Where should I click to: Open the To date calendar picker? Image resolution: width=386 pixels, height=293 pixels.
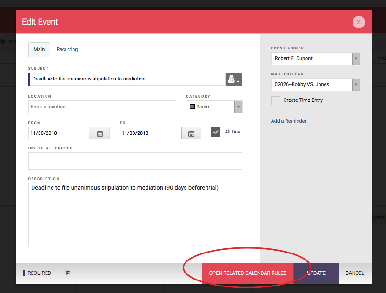pyautogui.click(x=191, y=133)
